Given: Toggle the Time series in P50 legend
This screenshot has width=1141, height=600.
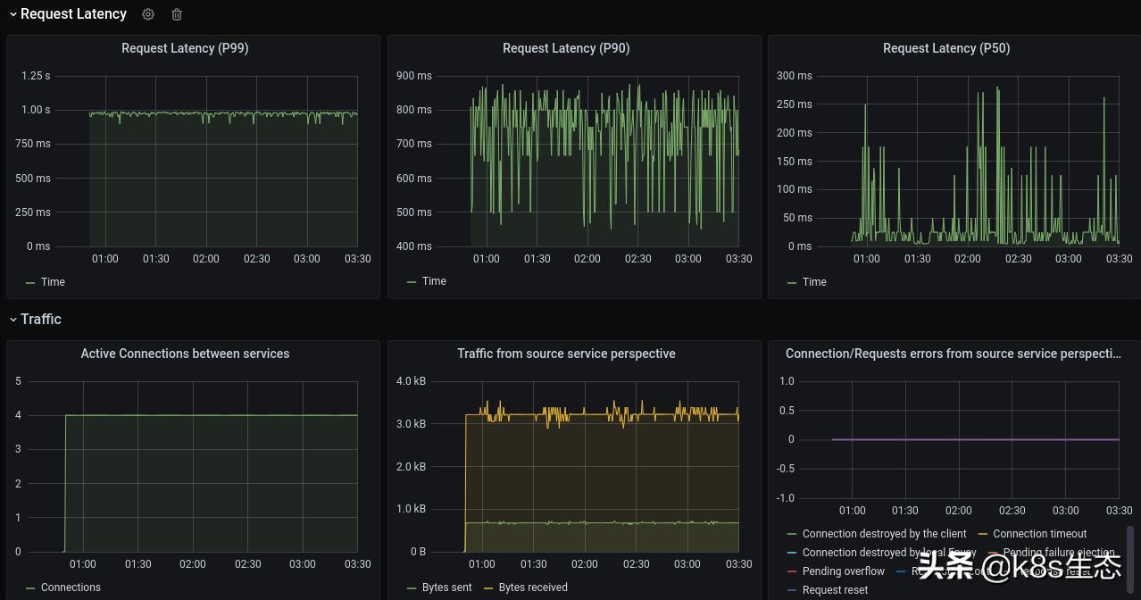Looking at the screenshot, I should click(813, 281).
